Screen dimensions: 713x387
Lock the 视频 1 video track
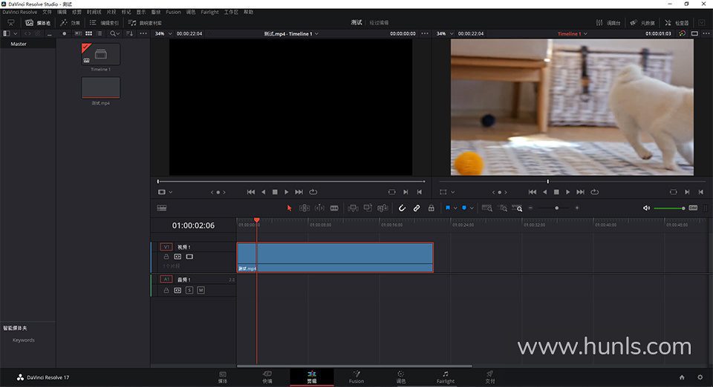click(x=166, y=257)
